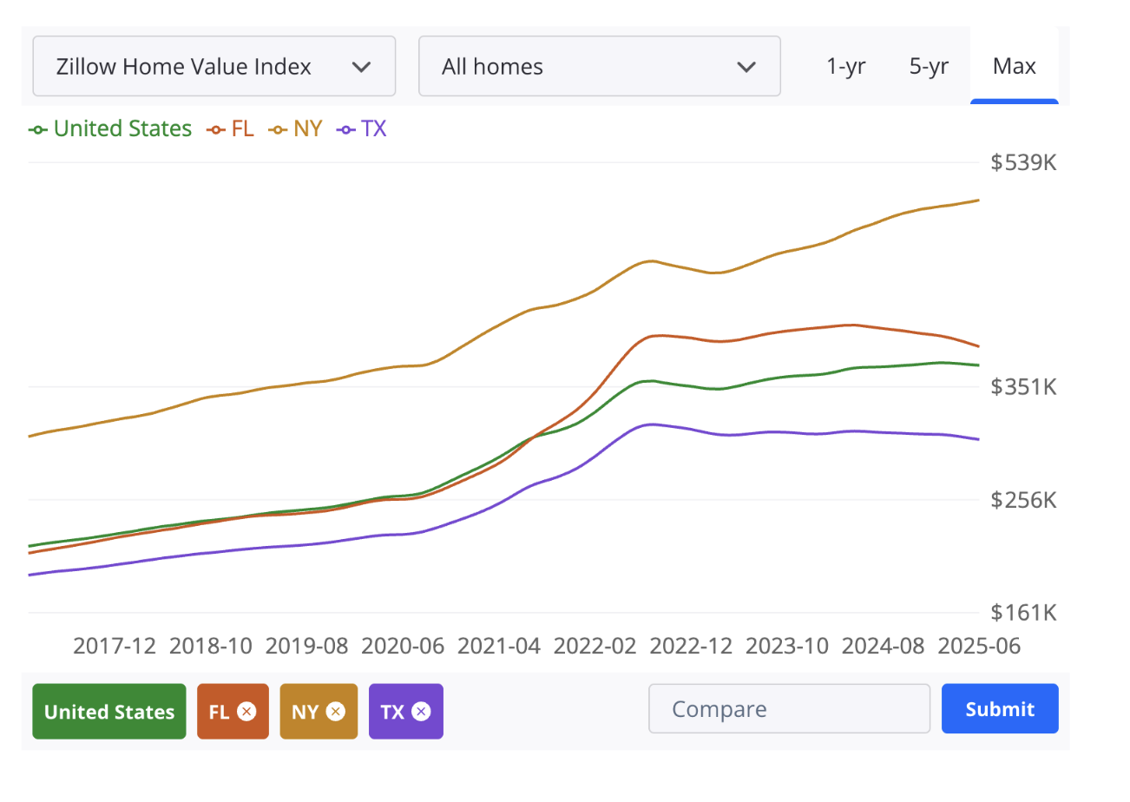Toggle United States series in legend
1130x802 pixels.
tap(122, 128)
